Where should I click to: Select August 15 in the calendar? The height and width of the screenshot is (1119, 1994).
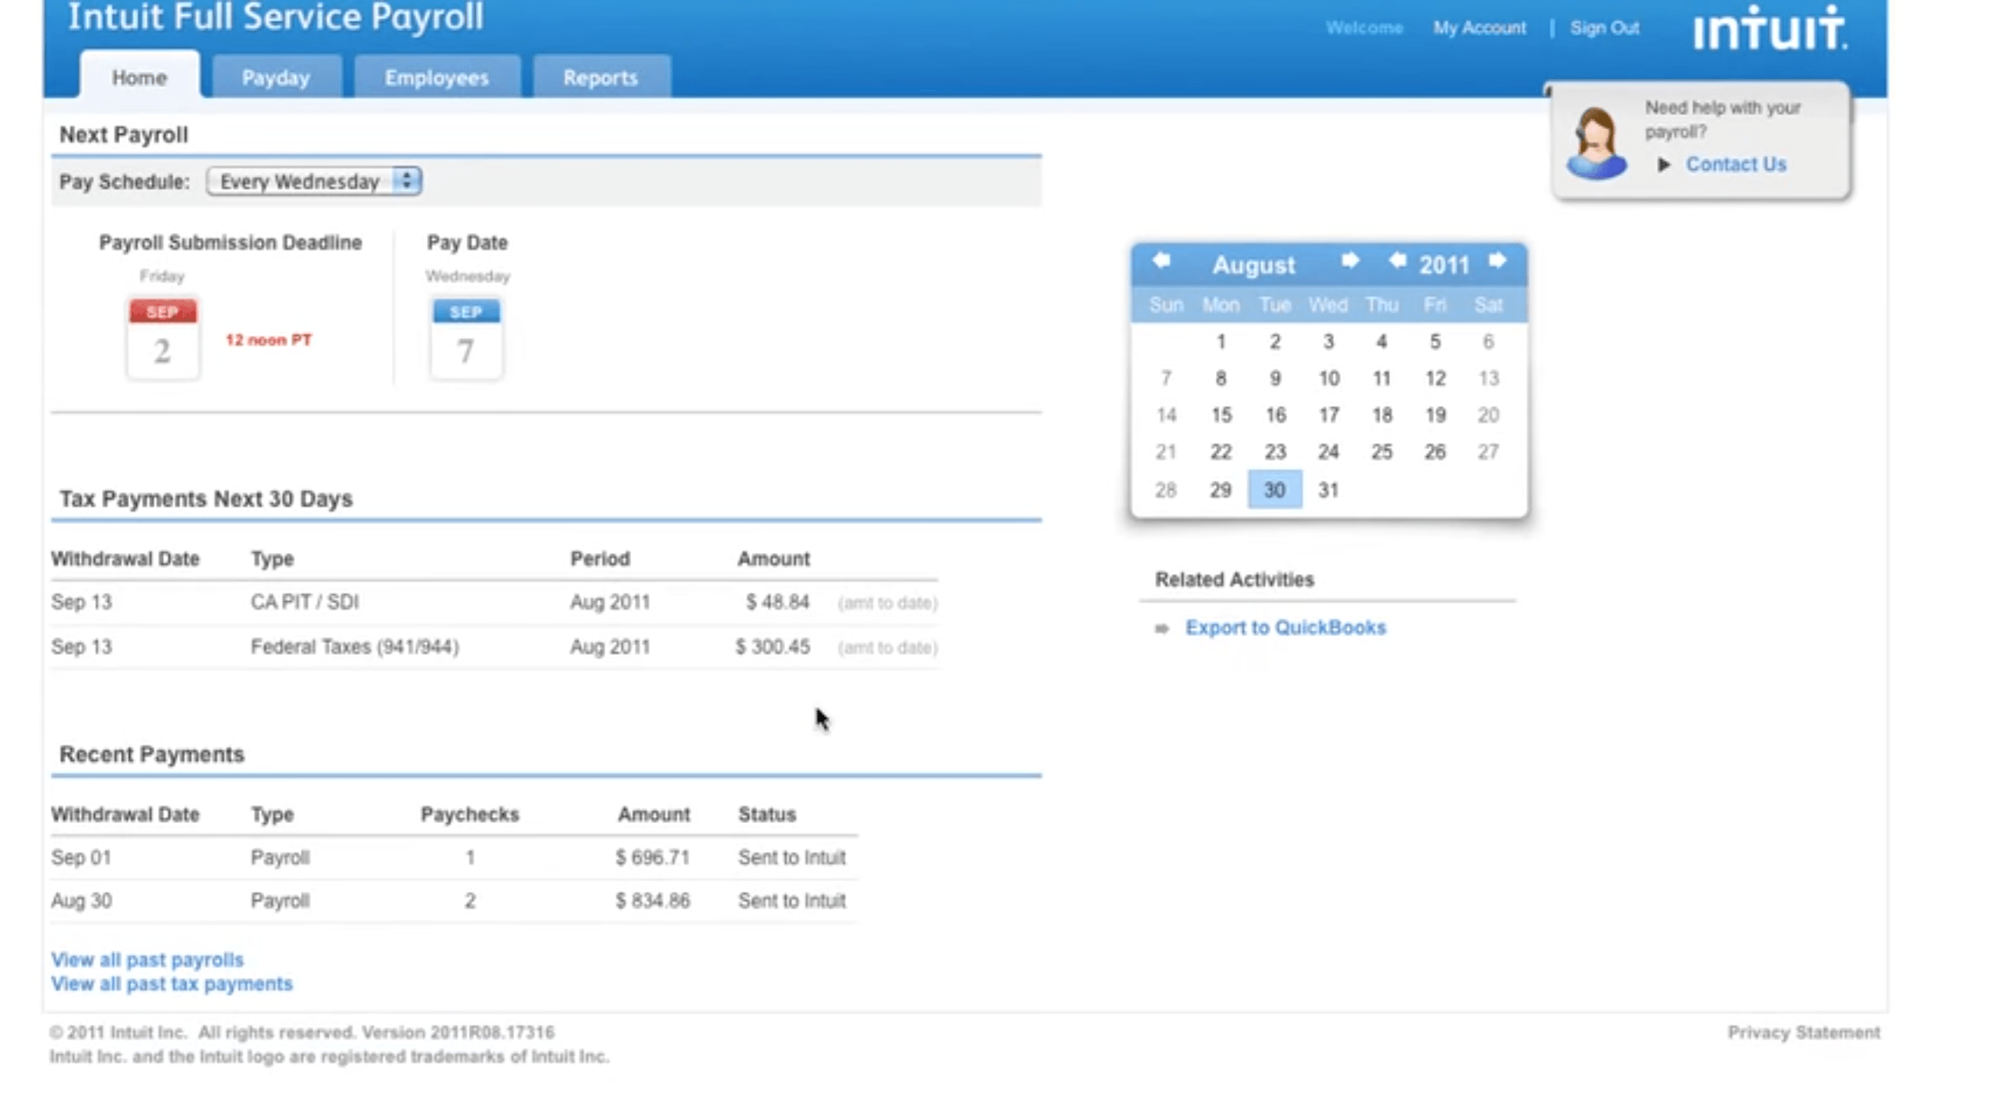pyautogui.click(x=1221, y=415)
